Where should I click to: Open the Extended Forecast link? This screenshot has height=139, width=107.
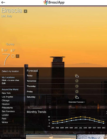(x=77, y=102)
